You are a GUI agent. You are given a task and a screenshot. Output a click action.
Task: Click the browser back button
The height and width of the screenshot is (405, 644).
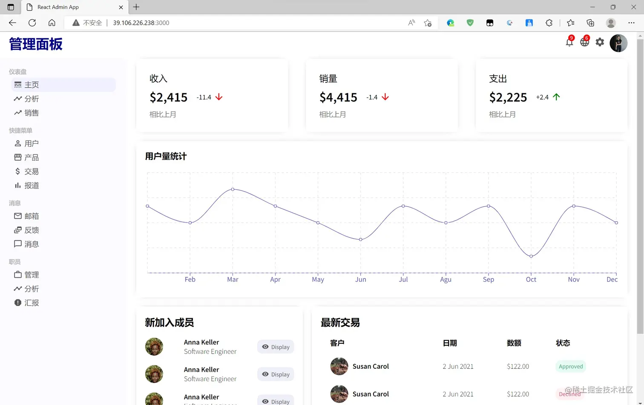(x=12, y=23)
